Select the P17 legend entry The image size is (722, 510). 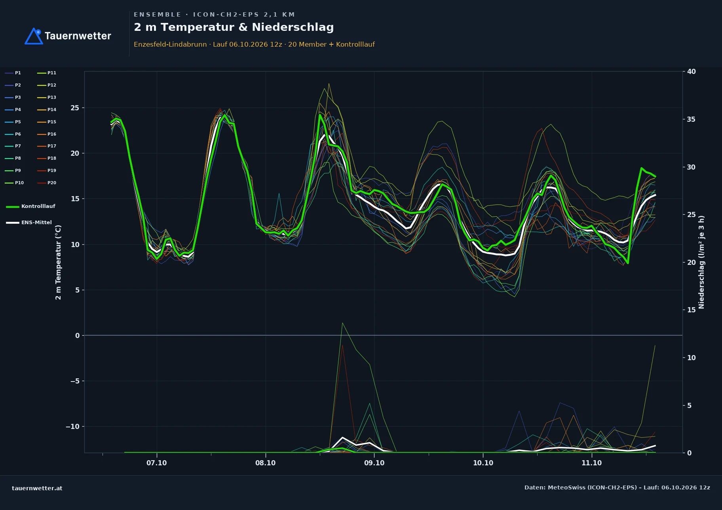(x=47, y=146)
